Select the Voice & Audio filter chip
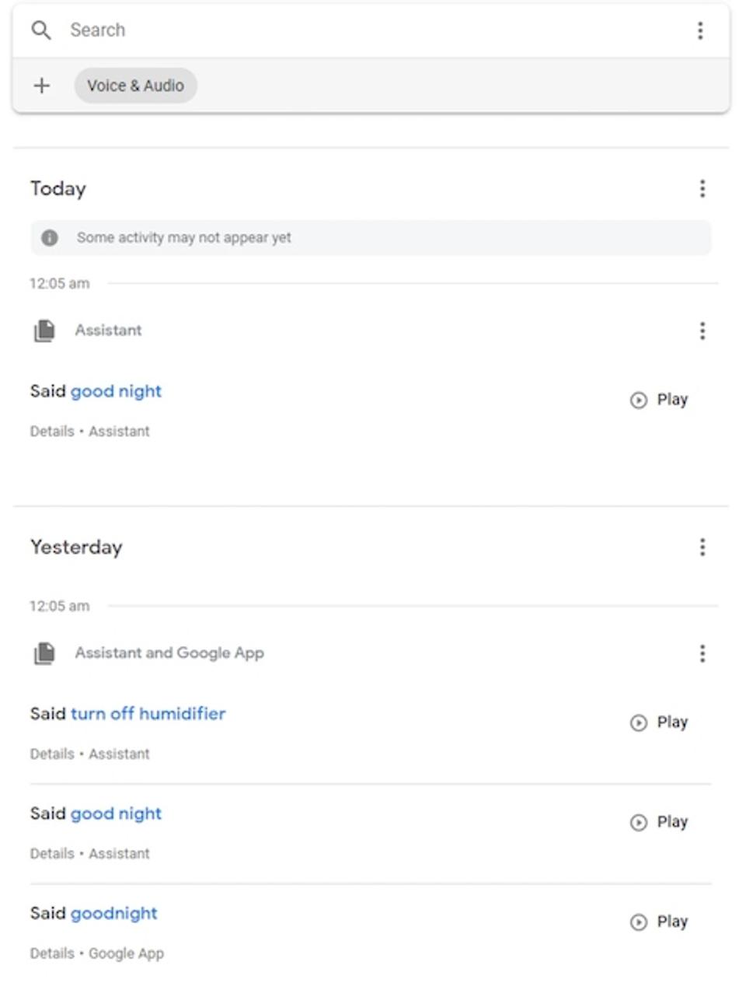746x1004 pixels. click(135, 86)
